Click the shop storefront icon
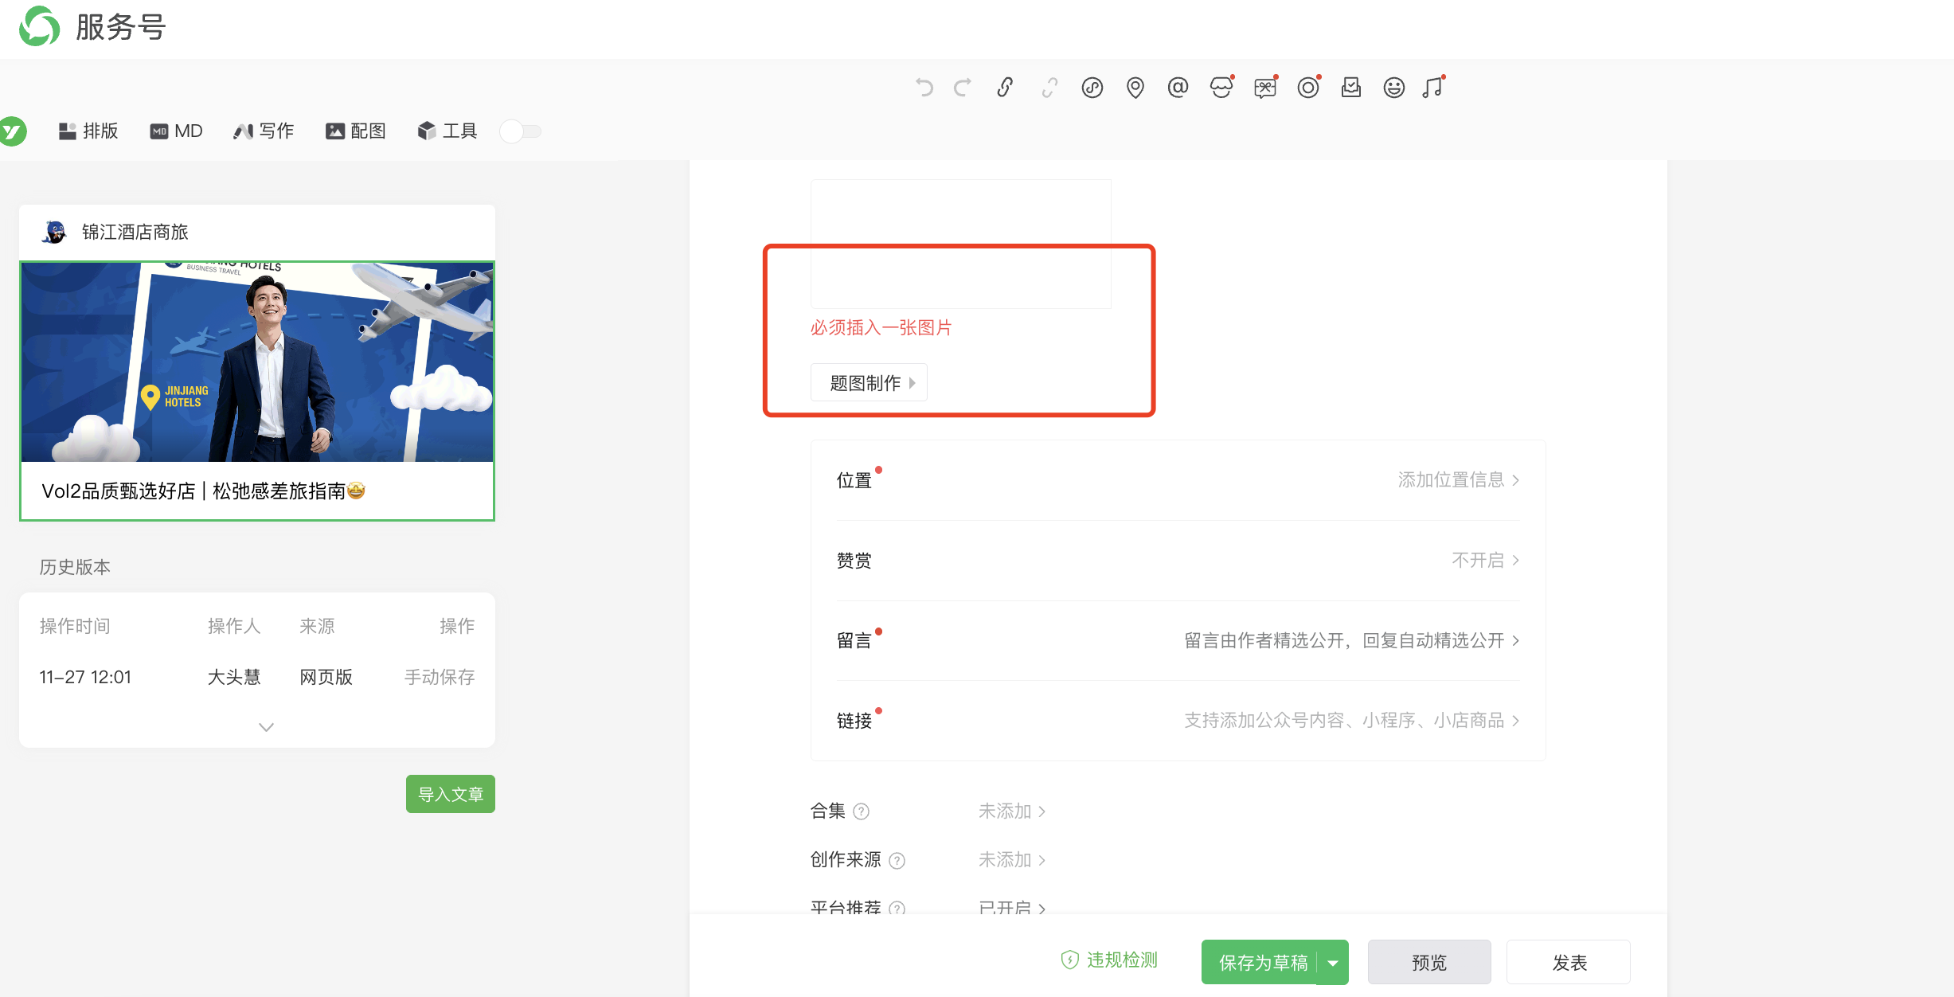The height and width of the screenshot is (997, 1954). (x=1221, y=87)
